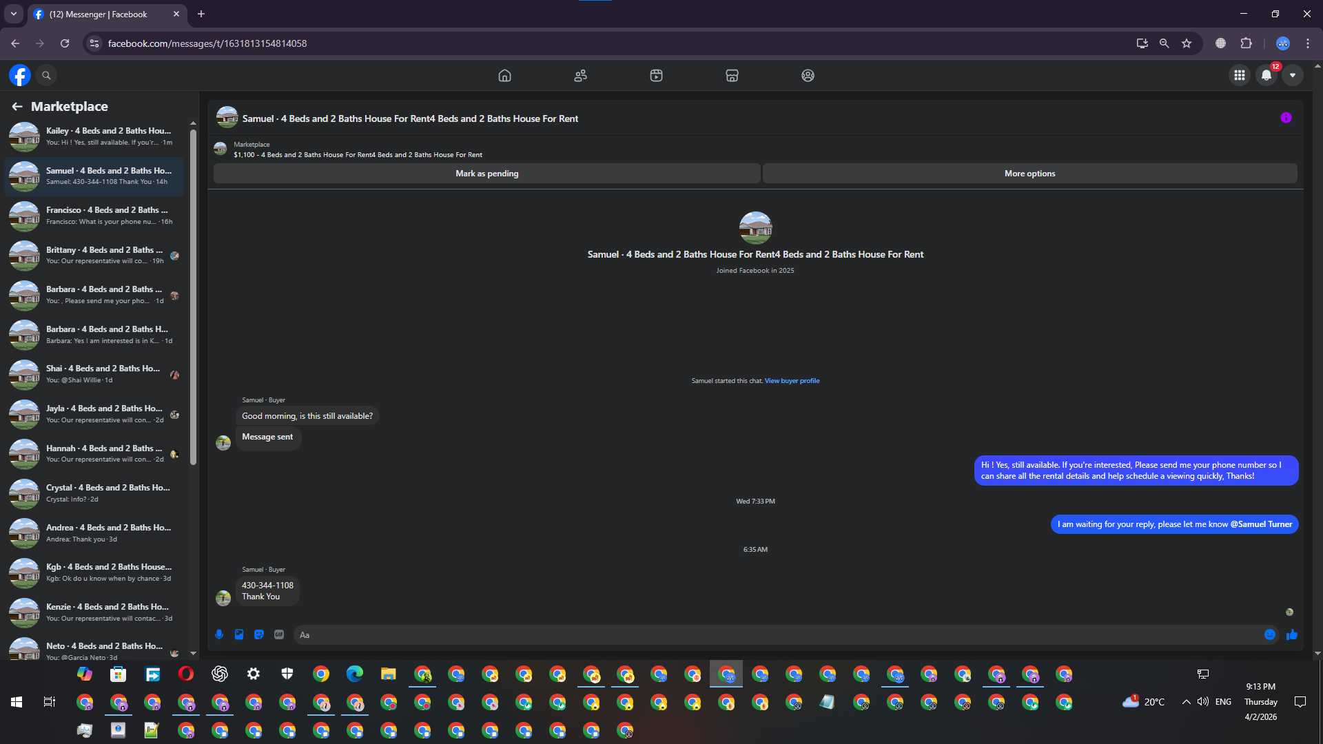Click the facebook.com address bar URL
The height and width of the screenshot is (744, 1323).
(x=207, y=43)
